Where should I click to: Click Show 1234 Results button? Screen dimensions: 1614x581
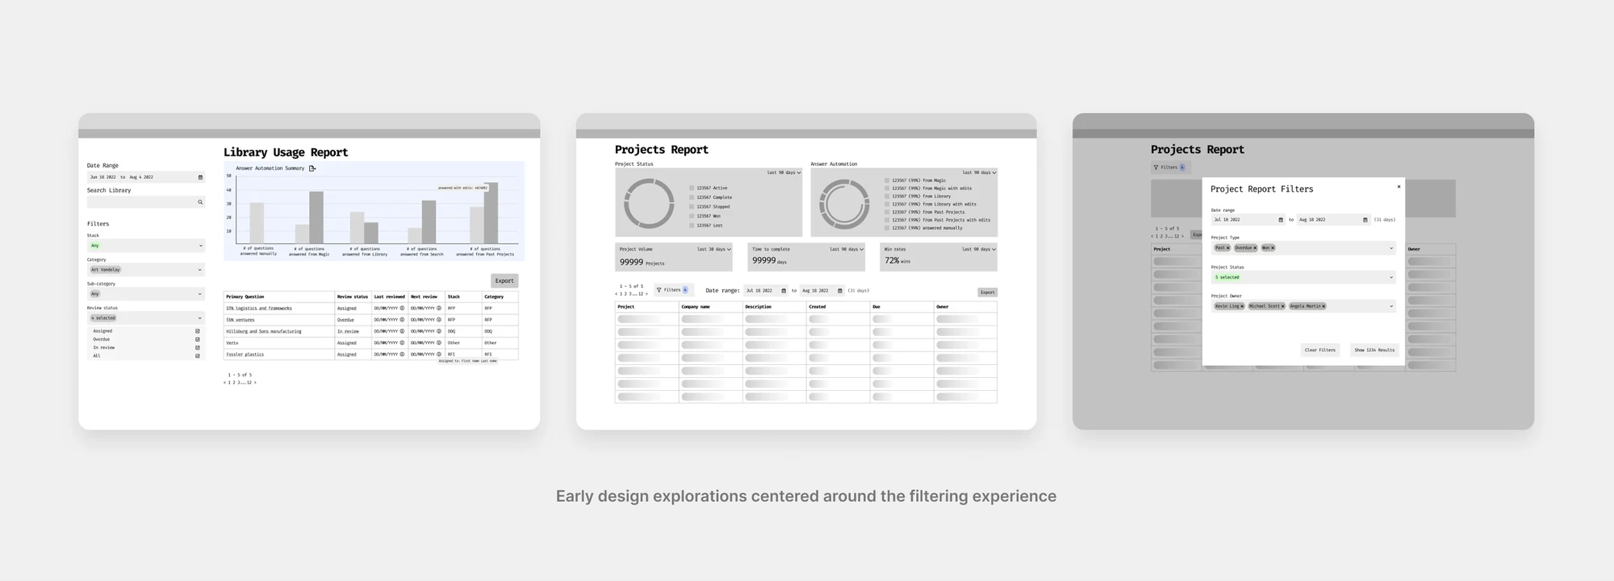(1374, 350)
